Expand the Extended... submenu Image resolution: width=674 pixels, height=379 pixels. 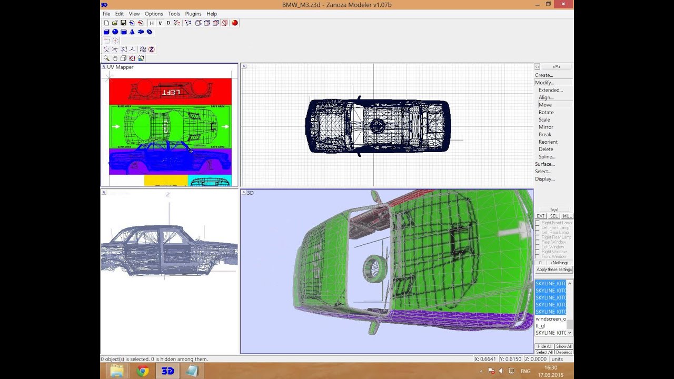point(551,90)
